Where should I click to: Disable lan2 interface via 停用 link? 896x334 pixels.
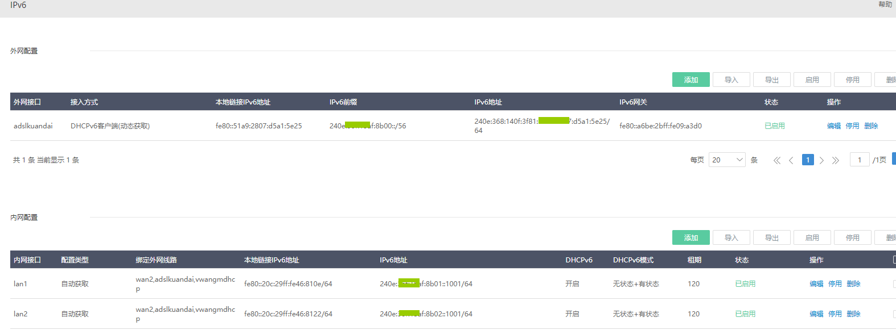835,314
